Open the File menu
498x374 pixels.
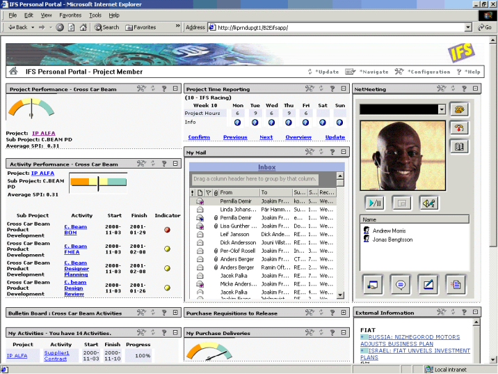[x=13, y=15]
